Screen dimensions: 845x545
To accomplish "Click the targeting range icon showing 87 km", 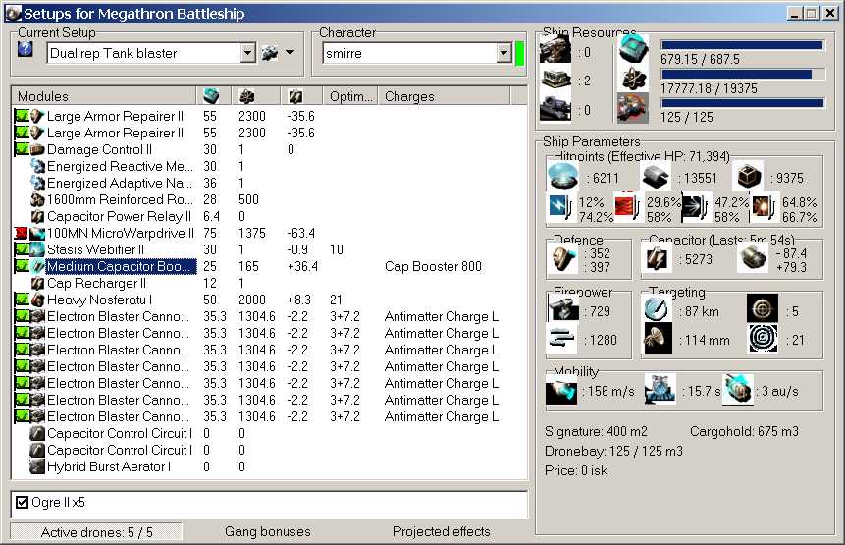I will coord(657,309).
